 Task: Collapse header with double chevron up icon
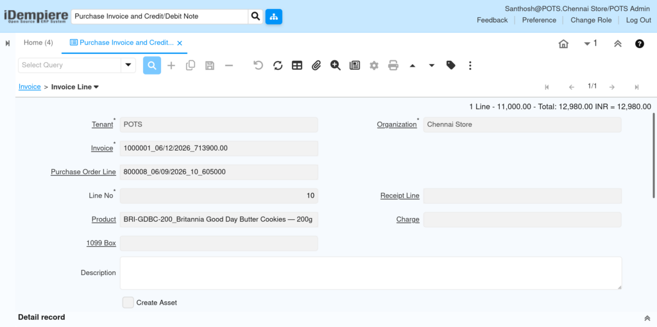click(x=618, y=44)
